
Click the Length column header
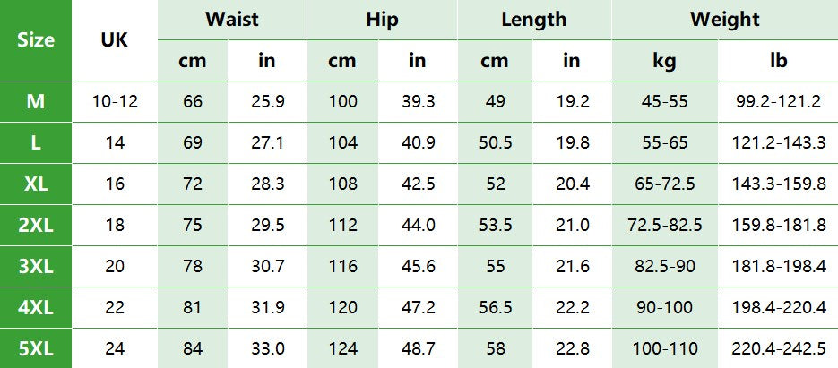pyautogui.click(x=533, y=20)
